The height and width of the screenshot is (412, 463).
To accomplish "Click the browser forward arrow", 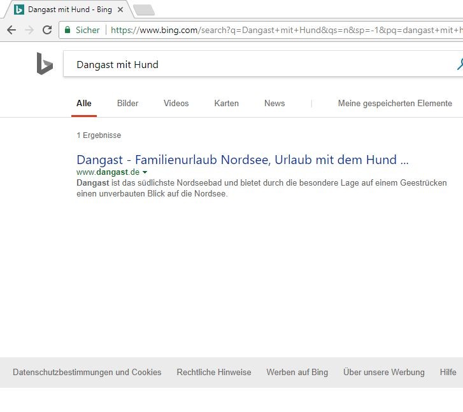I will (x=29, y=30).
